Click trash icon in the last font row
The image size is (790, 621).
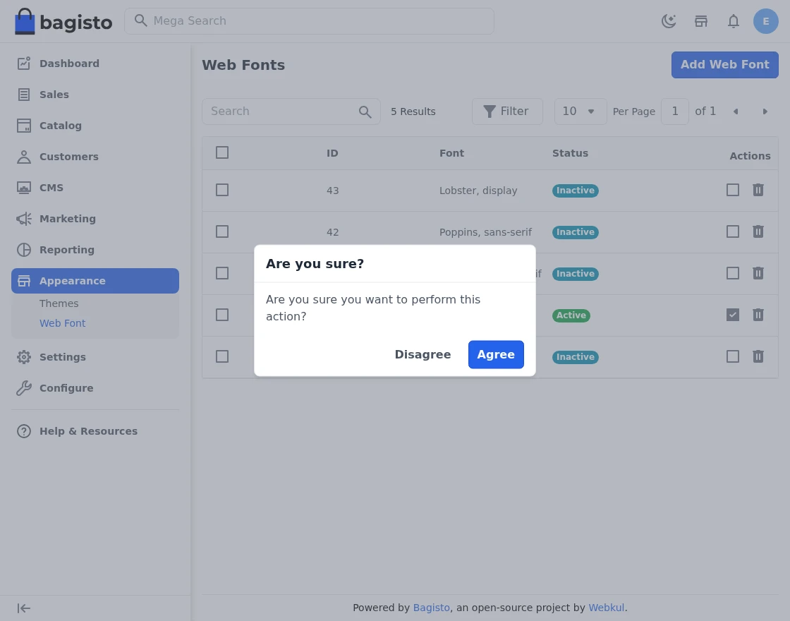(758, 357)
